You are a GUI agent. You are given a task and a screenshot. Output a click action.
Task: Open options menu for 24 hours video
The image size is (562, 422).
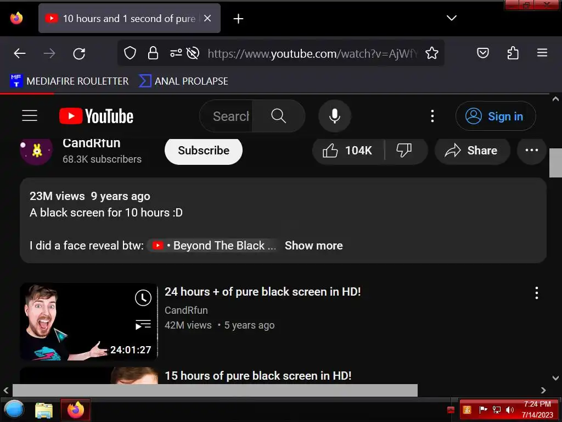click(x=536, y=293)
